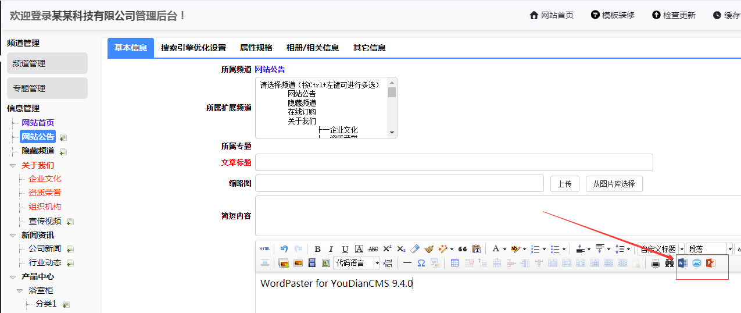
Task: Click the 上传 button
Action: coord(564,184)
